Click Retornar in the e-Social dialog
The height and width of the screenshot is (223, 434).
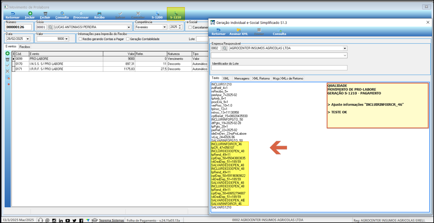tap(219, 32)
